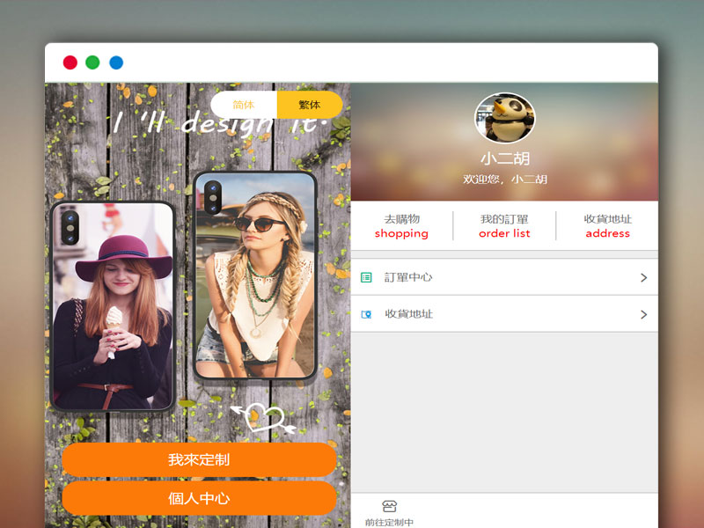
Task: Tap the shop icon above 前往定制中
Action: coord(389,506)
